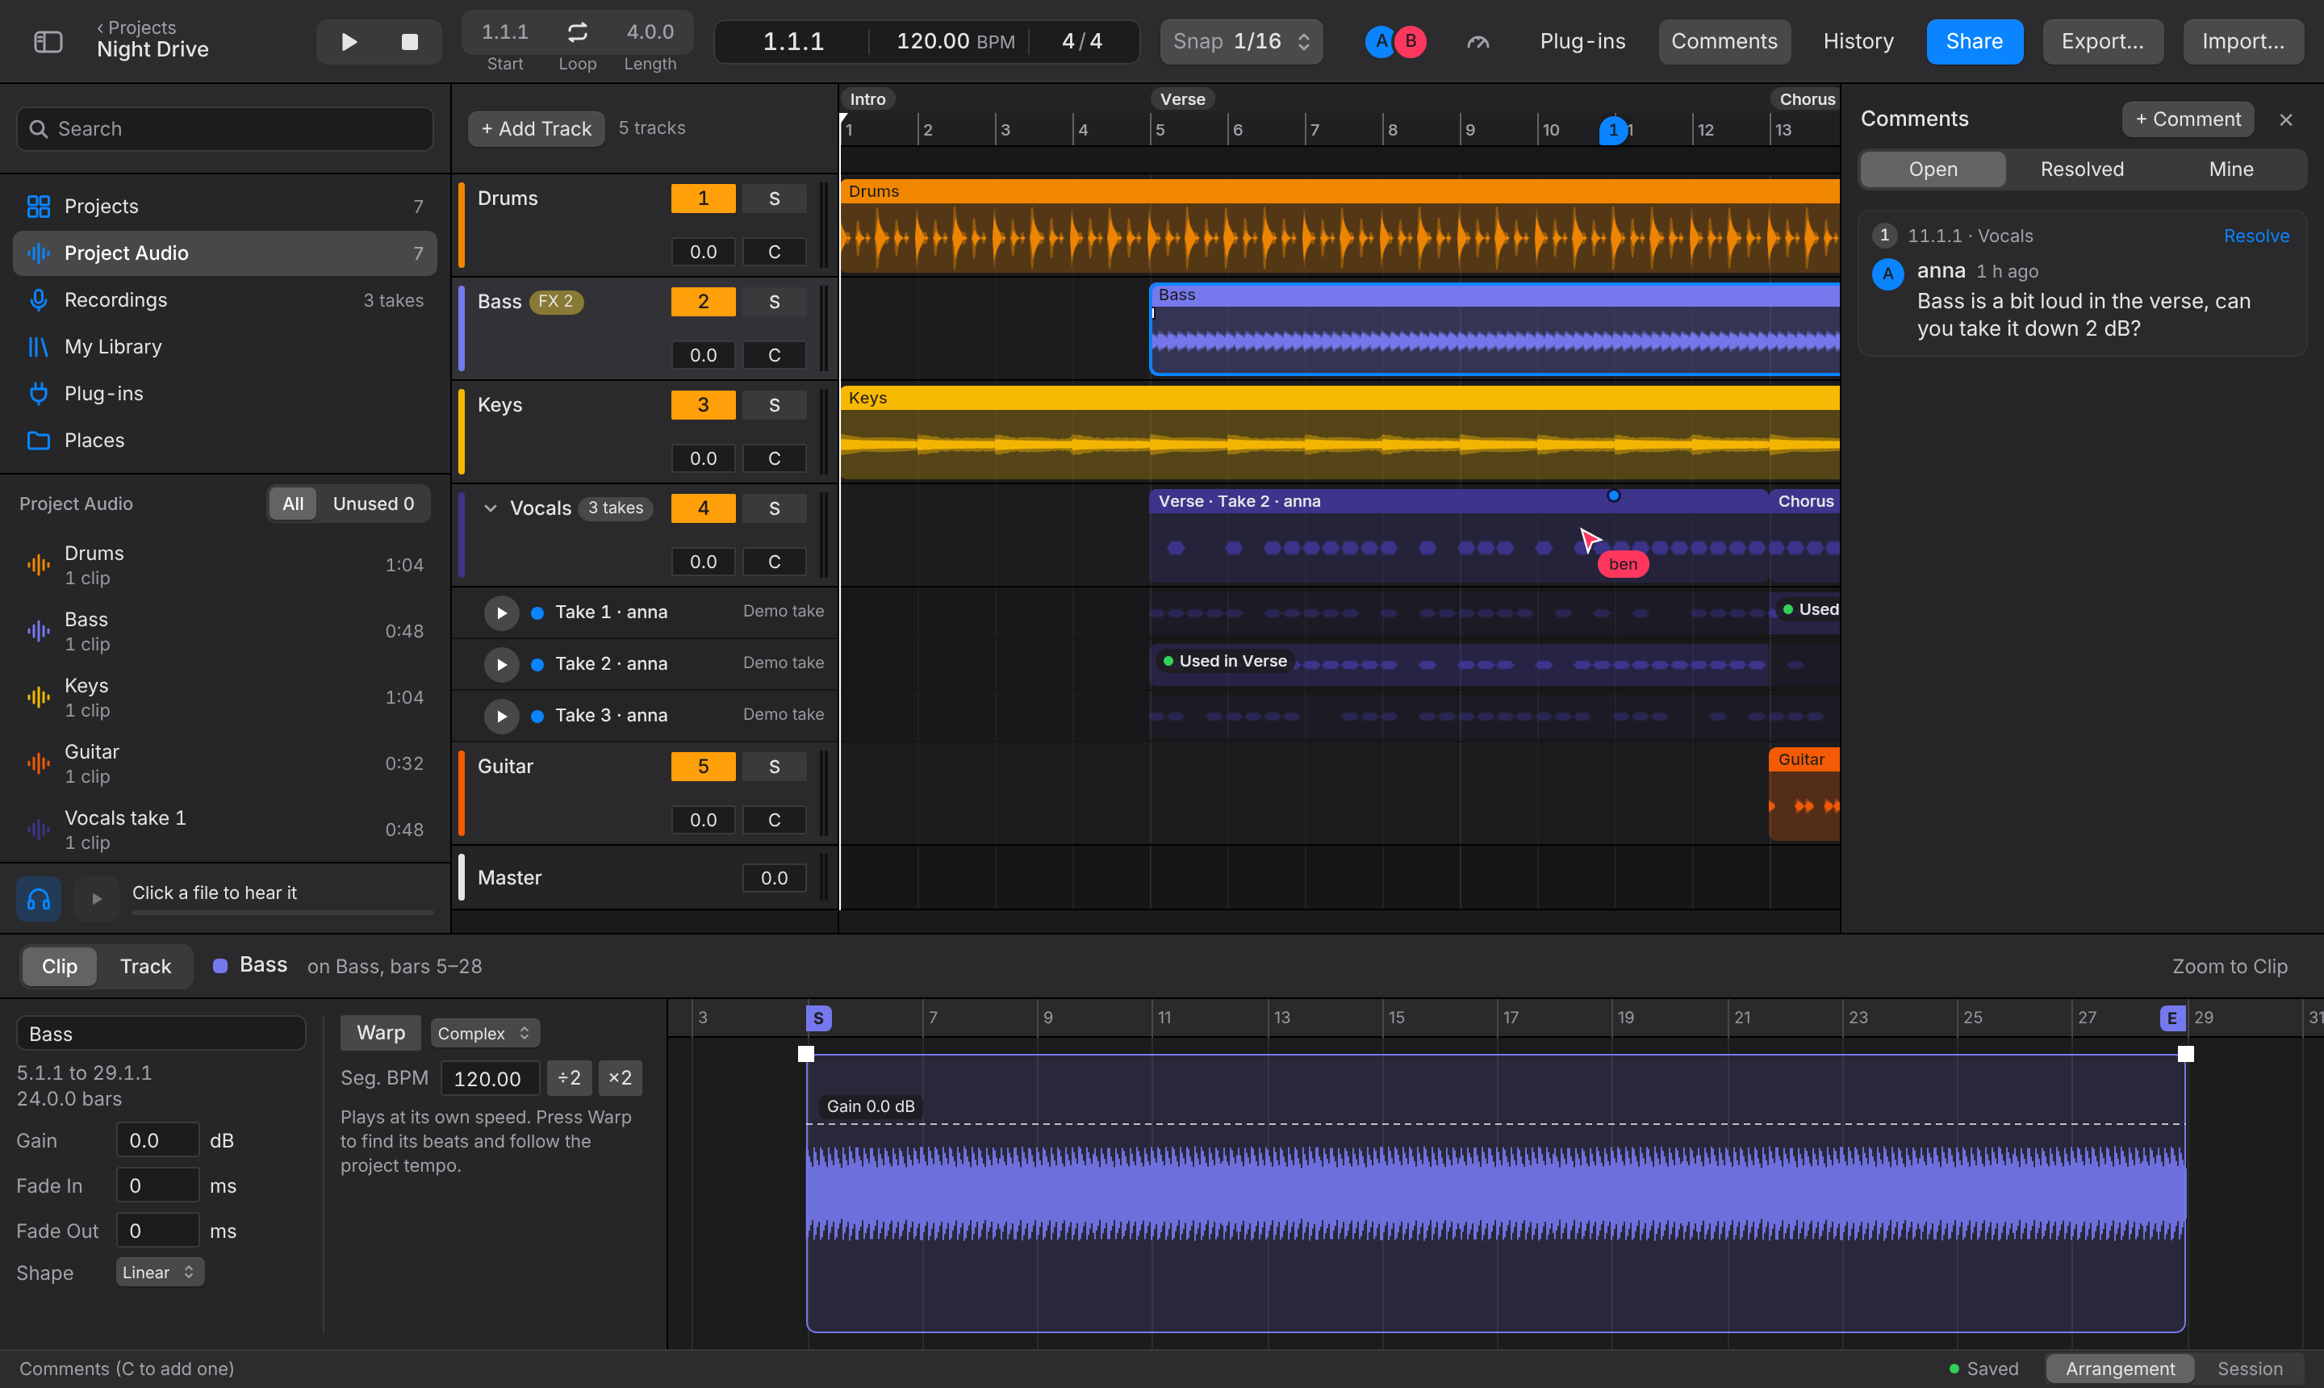
Task: Play Take 2 · anna
Action: [501, 664]
